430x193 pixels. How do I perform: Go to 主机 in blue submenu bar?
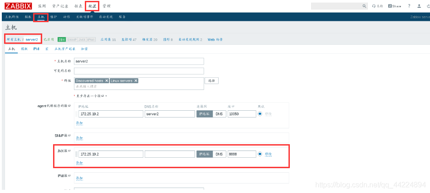point(41,17)
